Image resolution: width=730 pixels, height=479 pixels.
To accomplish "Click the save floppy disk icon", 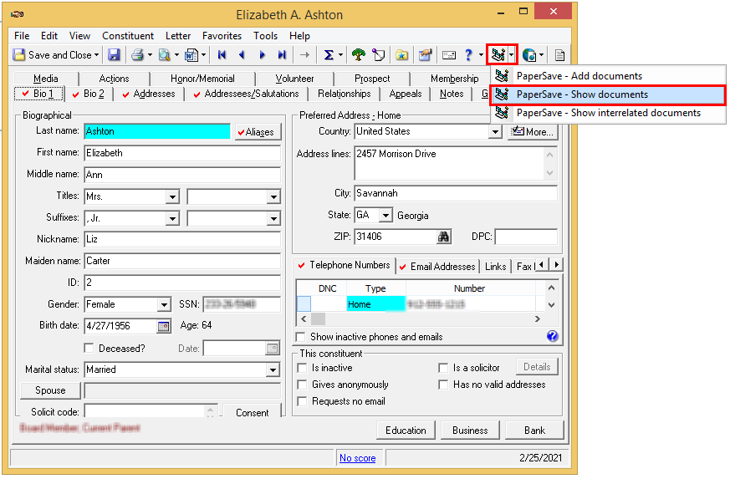I will pos(114,55).
